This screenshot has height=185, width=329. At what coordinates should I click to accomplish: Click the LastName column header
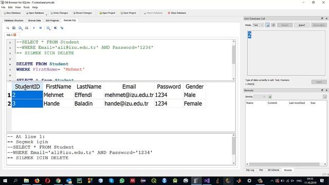pos(89,87)
